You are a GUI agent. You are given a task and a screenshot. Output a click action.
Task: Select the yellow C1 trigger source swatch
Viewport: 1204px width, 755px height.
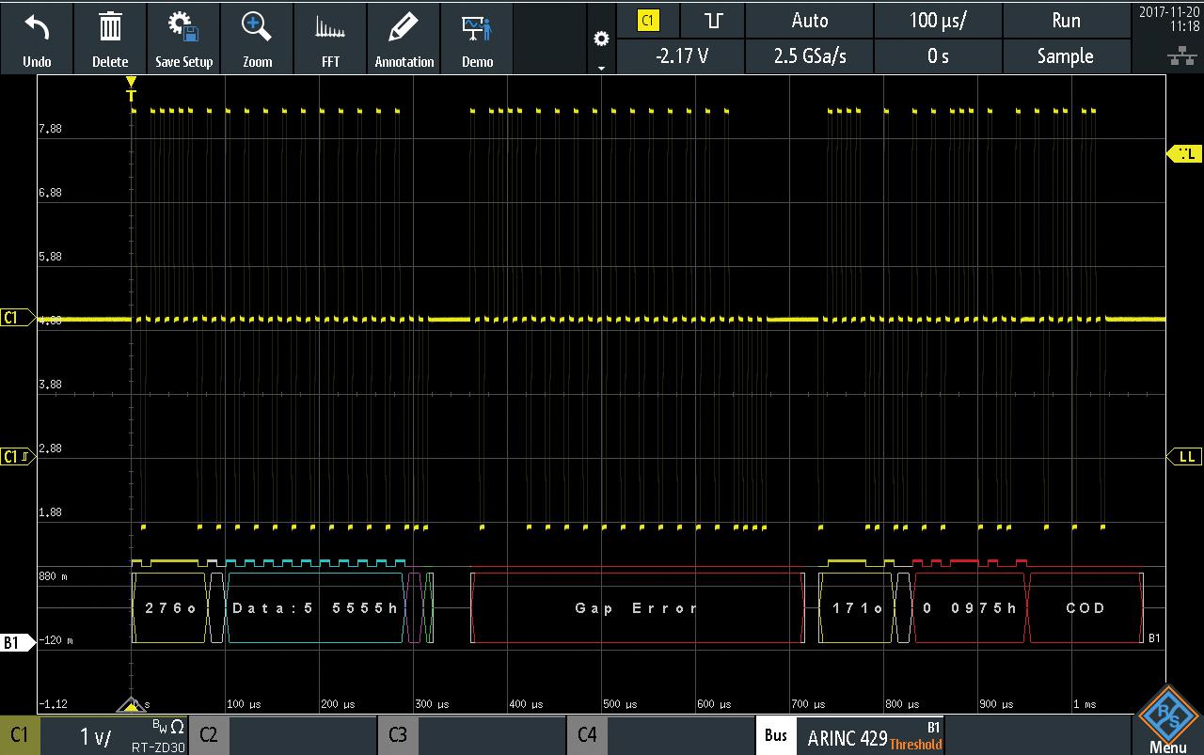[x=647, y=20]
